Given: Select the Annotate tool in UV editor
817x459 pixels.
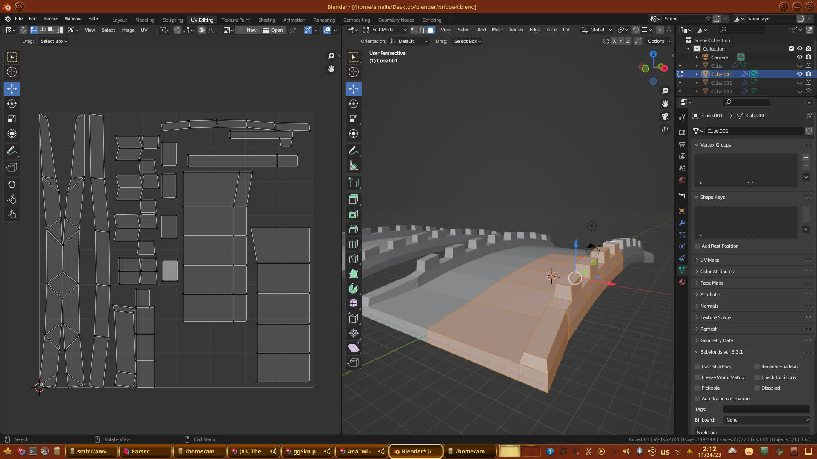Looking at the screenshot, I should (x=12, y=150).
